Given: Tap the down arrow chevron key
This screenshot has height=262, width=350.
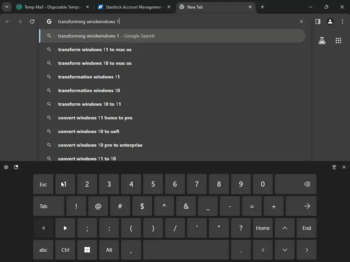Looking at the screenshot, I should tap(285, 250).
